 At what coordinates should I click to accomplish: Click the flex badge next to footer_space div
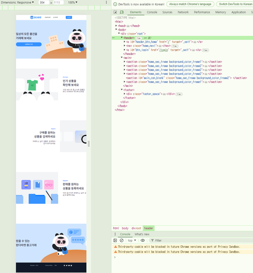[179, 94]
